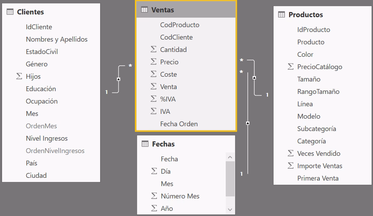The image size is (373, 216).
Task: Click sigma icon next to Precio
Action: click(153, 62)
